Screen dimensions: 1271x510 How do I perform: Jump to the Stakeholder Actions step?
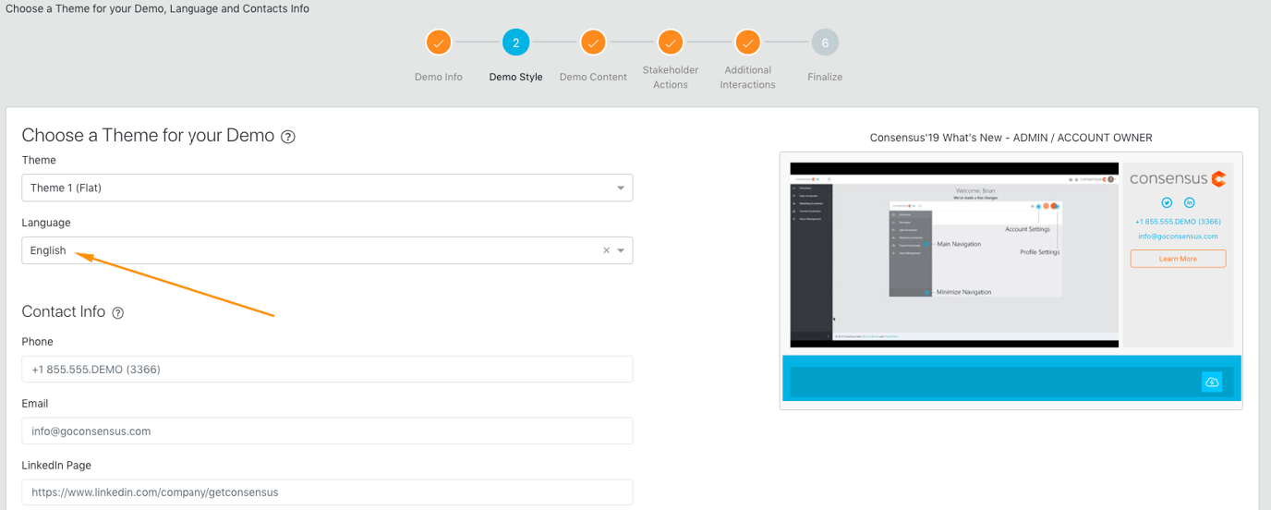[671, 42]
